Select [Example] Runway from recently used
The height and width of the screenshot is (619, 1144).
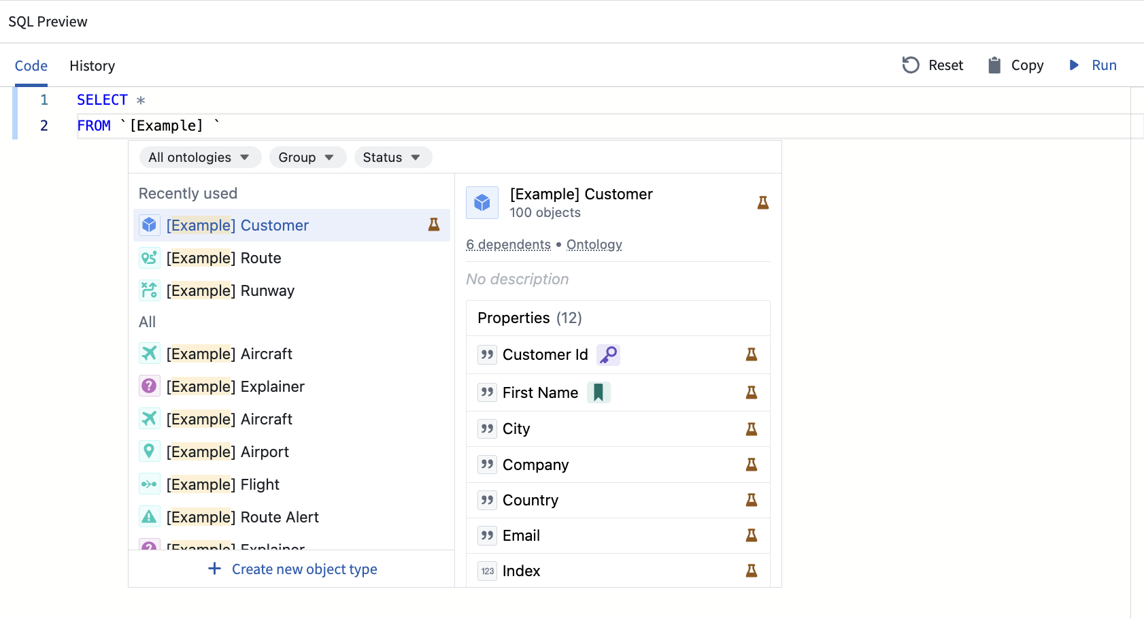click(x=231, y=291)
